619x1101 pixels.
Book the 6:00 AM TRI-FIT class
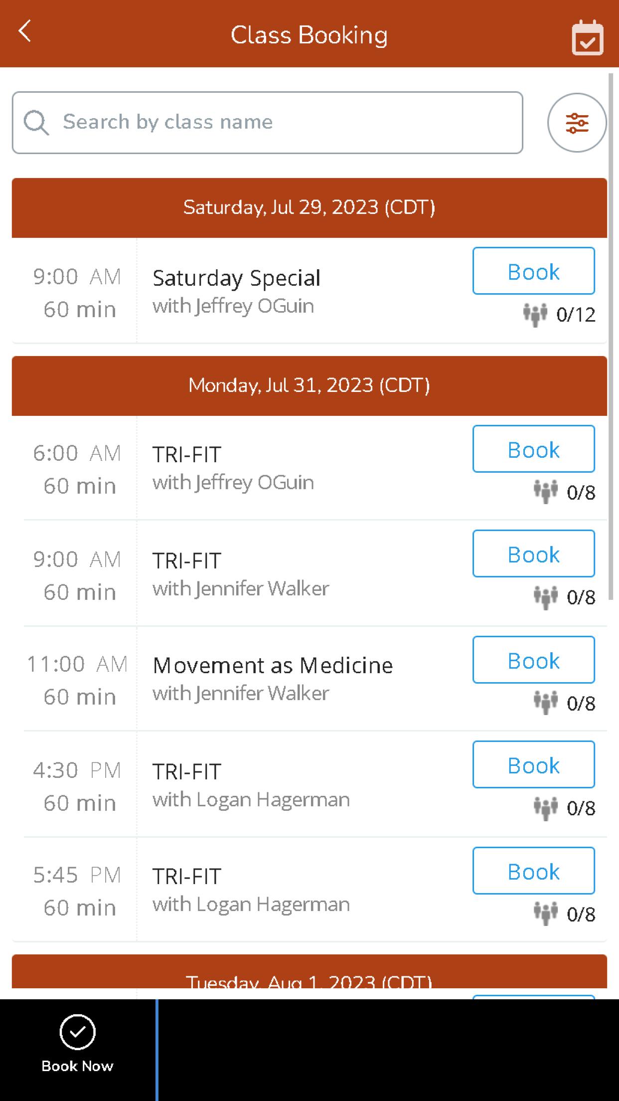click(534, 449)
